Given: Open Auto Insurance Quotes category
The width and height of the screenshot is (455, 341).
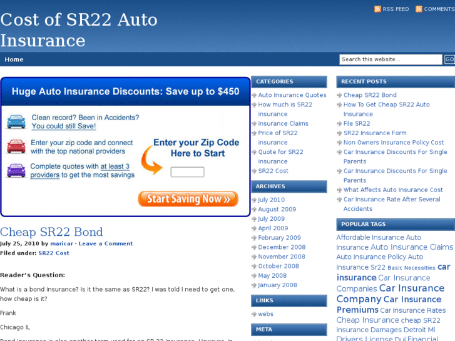Looking at the screenshot, I should pos(292,95).
